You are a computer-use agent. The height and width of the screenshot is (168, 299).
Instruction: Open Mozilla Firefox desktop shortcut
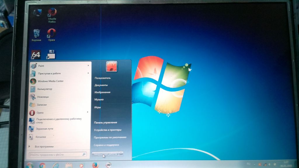52,15
